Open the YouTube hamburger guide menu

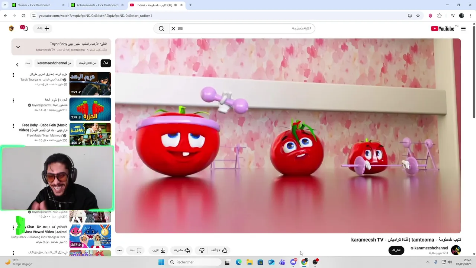(x=463, y=29)
